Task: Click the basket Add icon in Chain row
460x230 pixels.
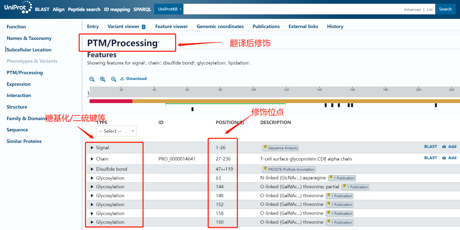Action: pyautogui.click(x=444, y=158)
